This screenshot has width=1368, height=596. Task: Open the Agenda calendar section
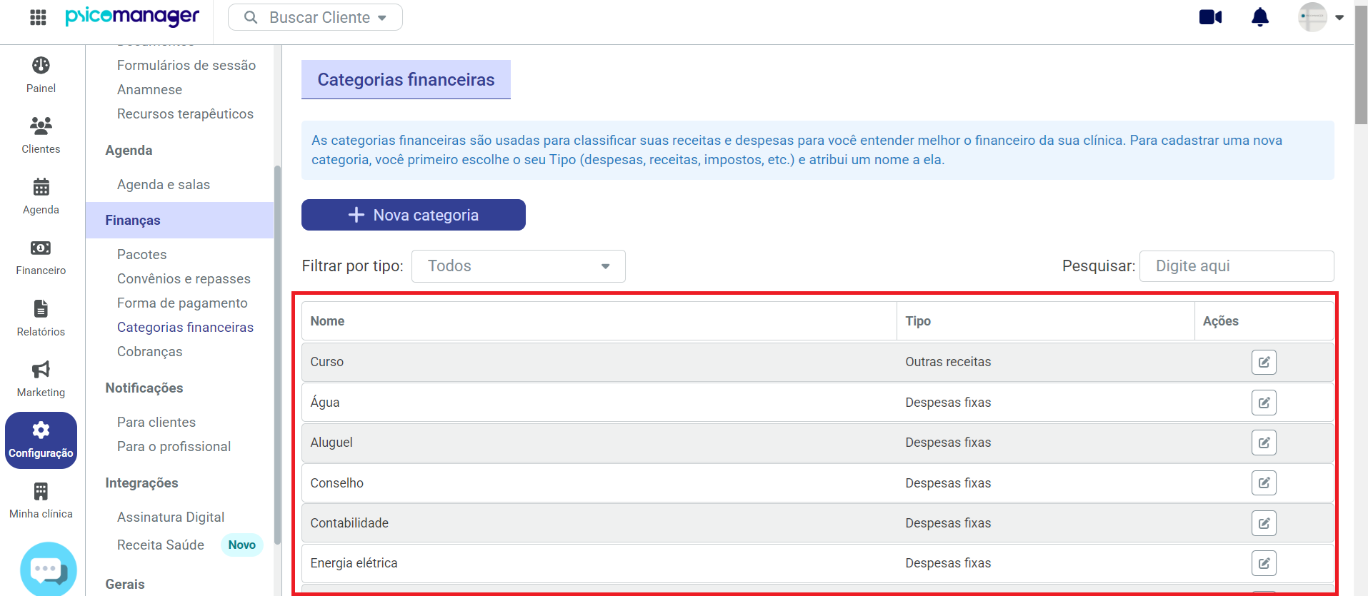coord(41,196)
